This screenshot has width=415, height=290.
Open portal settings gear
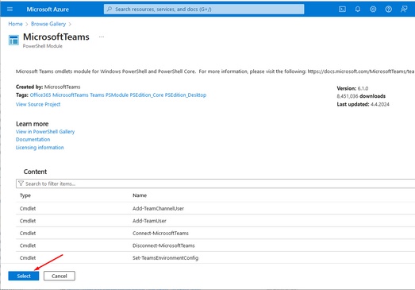coord(373,10)
